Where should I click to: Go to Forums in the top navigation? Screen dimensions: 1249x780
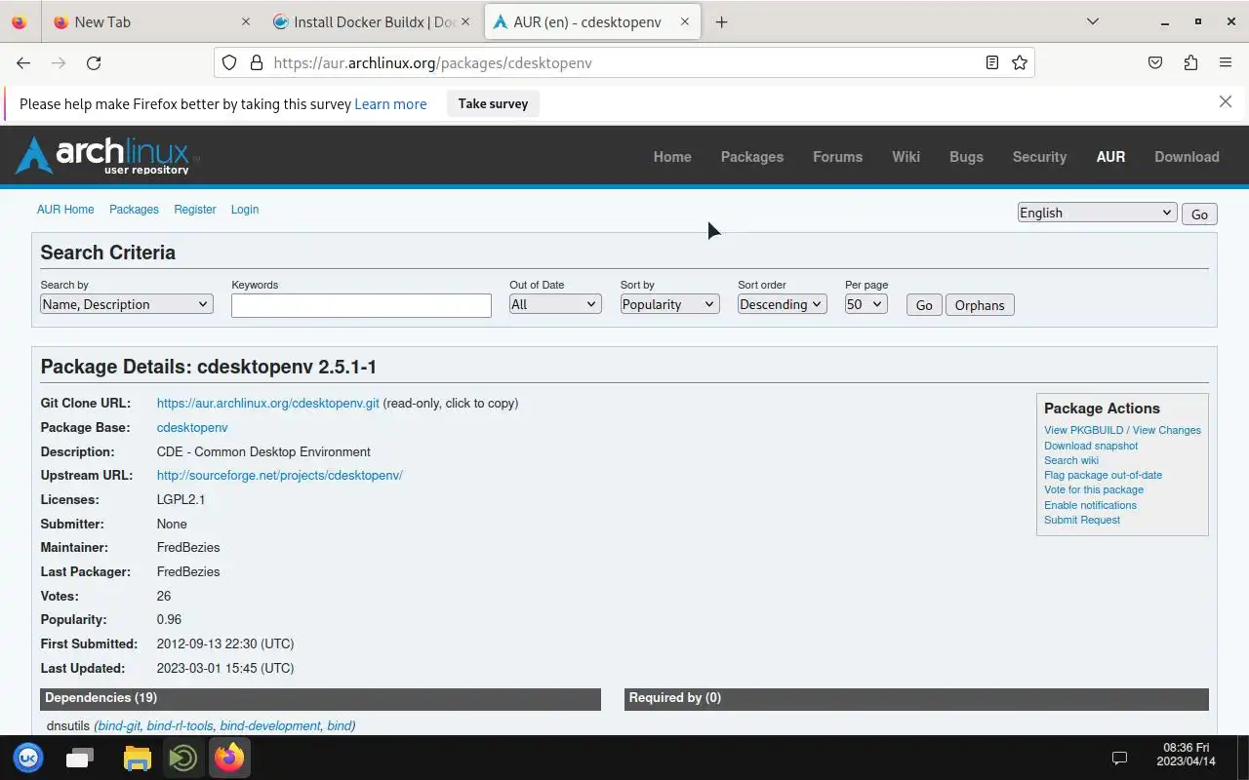click(x=837, y=156)
